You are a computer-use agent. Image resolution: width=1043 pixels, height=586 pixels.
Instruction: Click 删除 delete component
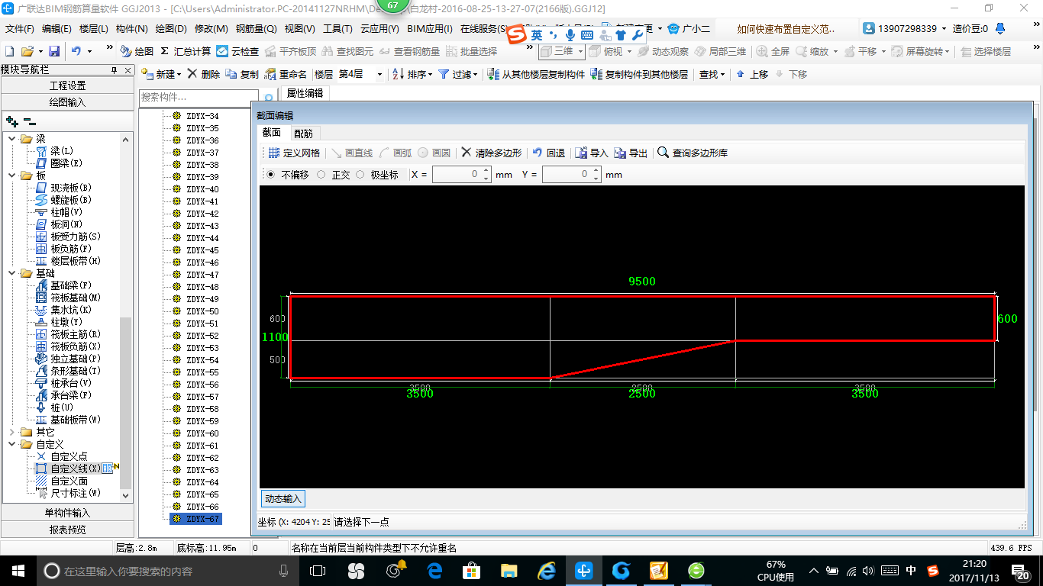pyautogui.click(x=203, y=74)
